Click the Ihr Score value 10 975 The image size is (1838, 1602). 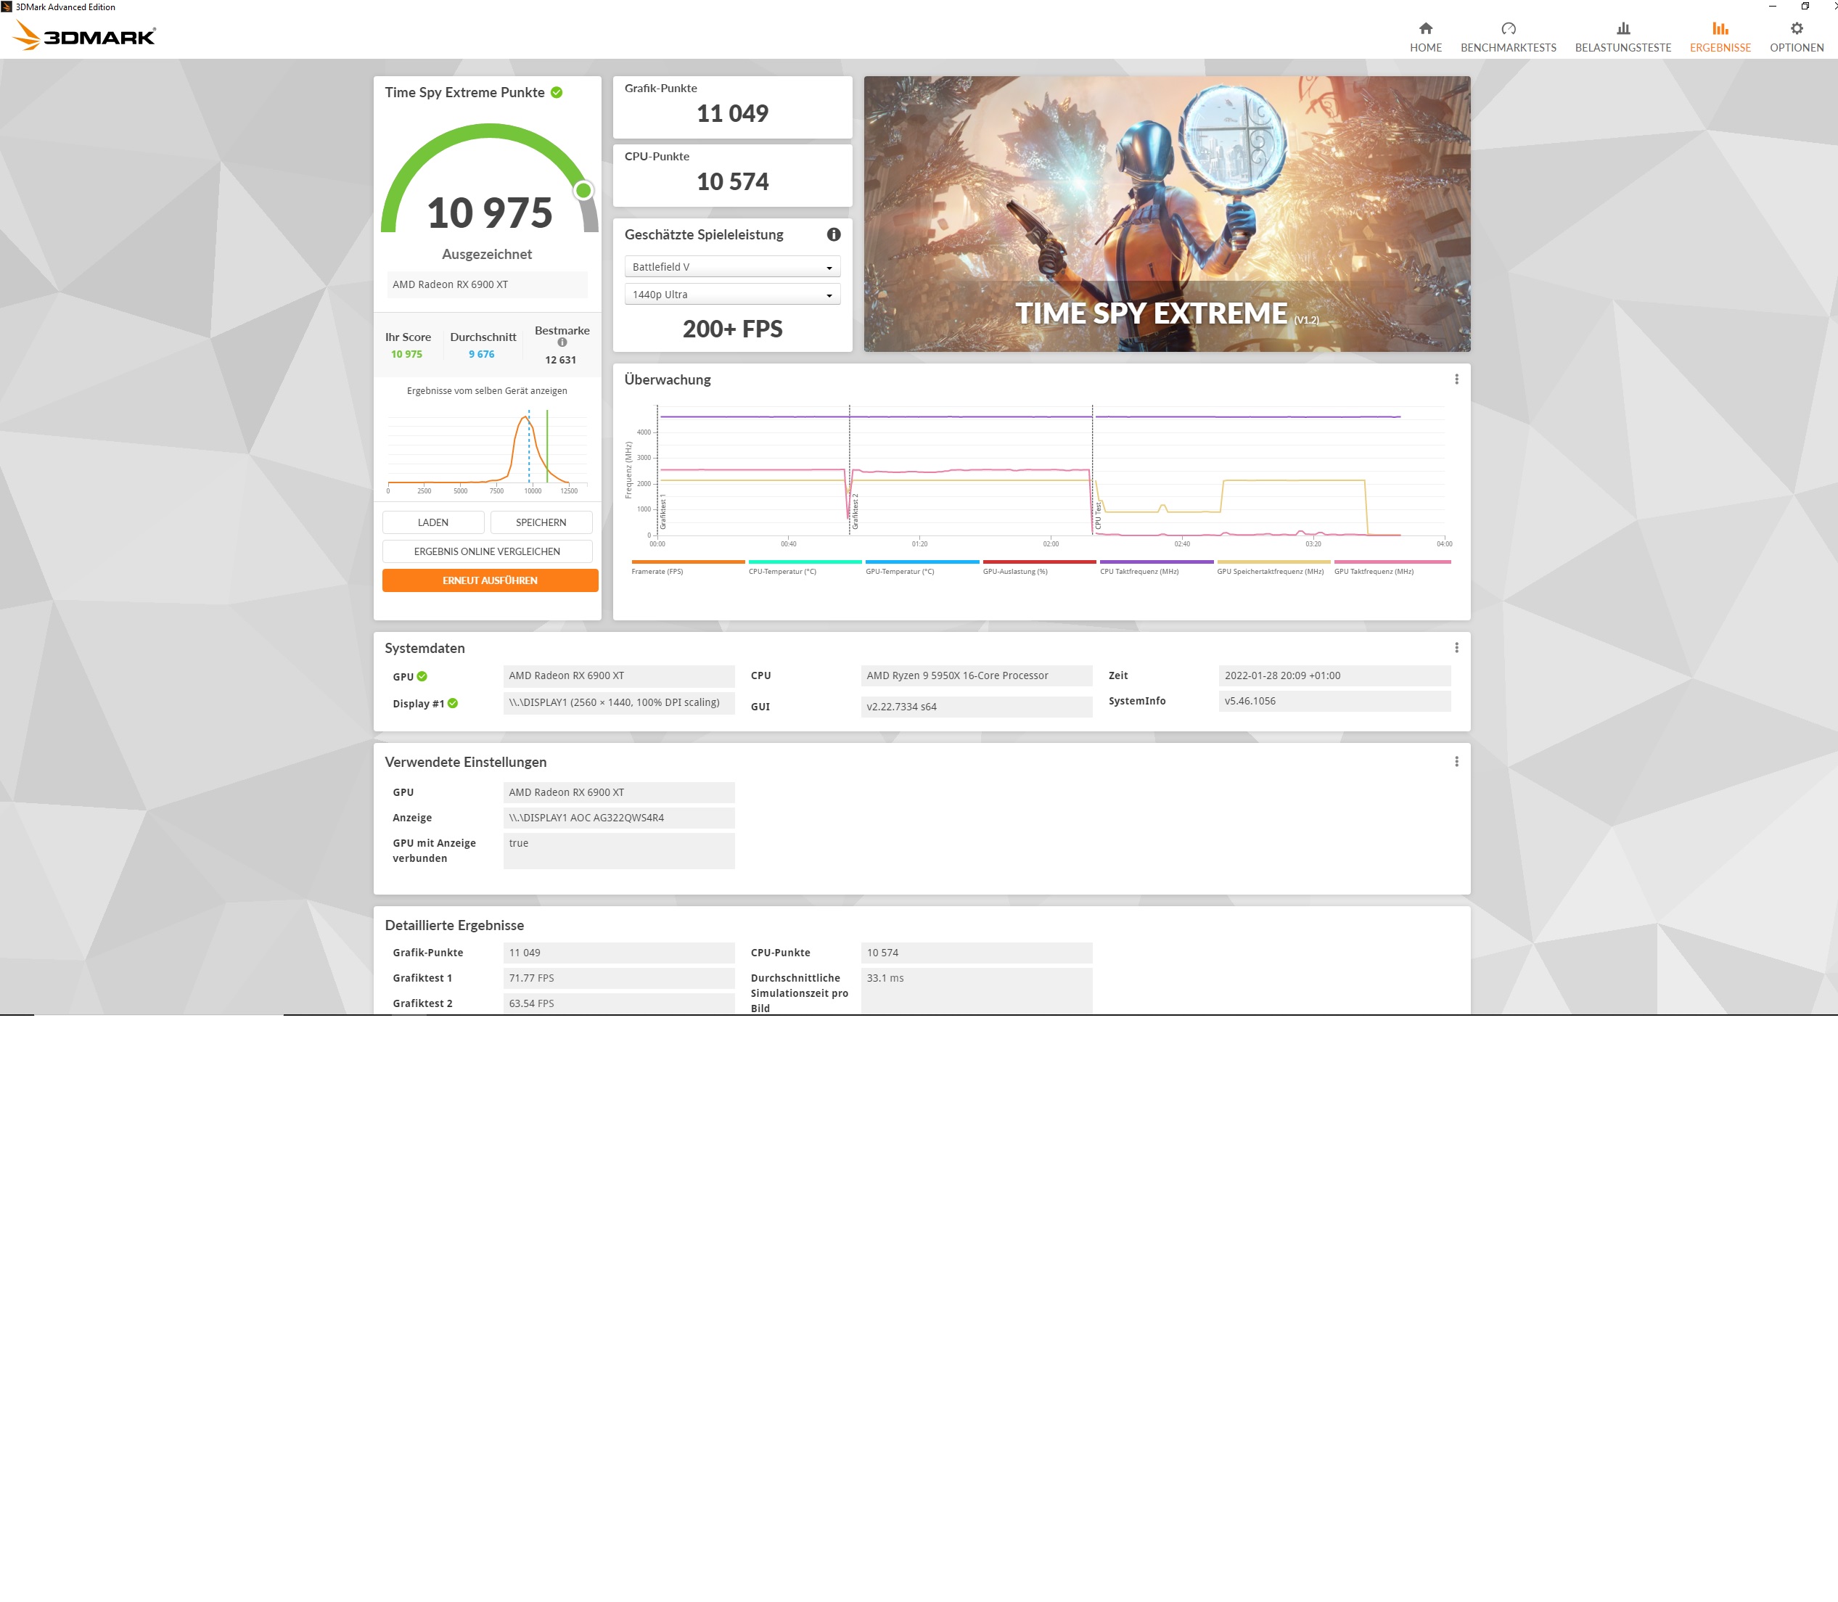[407, 354]
